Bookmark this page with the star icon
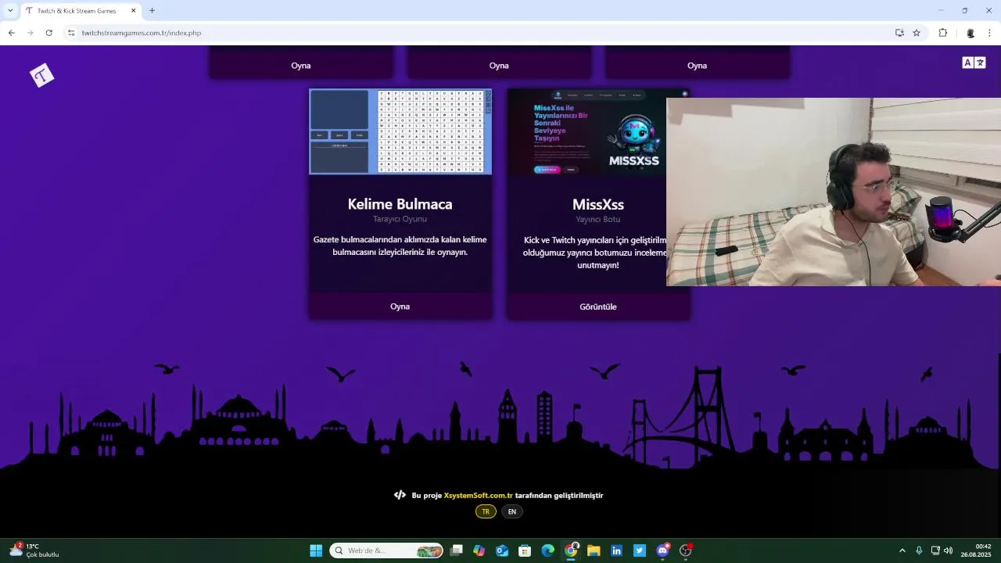The height and width of the screenshot is (563, 1001). pos(917,33)
